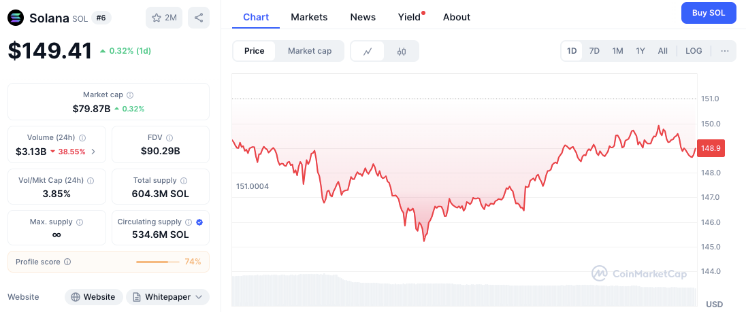Viewport: 746px width, 312px height.
Task: Open the Market cap info icon
Action: 131,95
